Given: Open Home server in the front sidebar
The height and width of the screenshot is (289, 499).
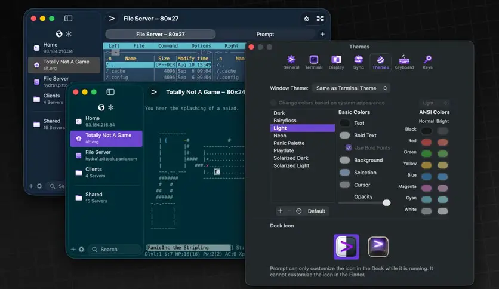Looking at the screenshot, I should [x=106, y=121].
